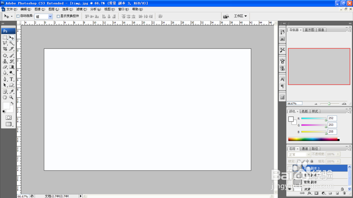Open the 滤镜 menu
Screen dimensions: 353x198
(81, 9)
